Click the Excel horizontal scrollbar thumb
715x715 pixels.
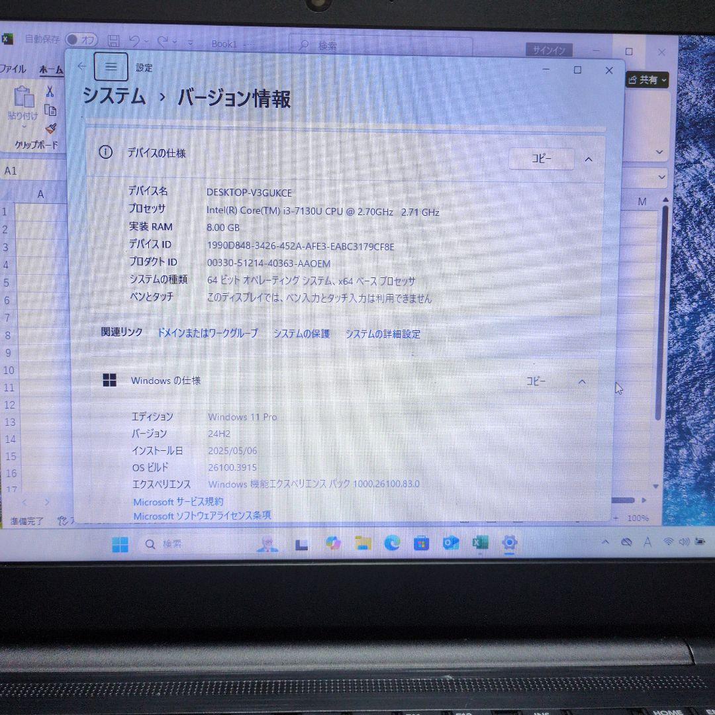(623, 501)
